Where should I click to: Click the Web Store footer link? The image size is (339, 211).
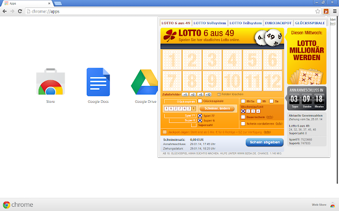tap(319, 205)
